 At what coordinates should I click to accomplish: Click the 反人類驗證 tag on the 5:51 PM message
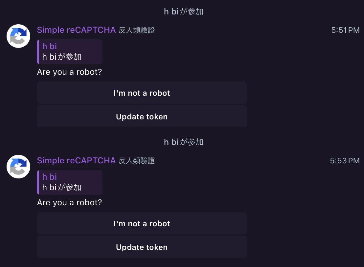137,31
